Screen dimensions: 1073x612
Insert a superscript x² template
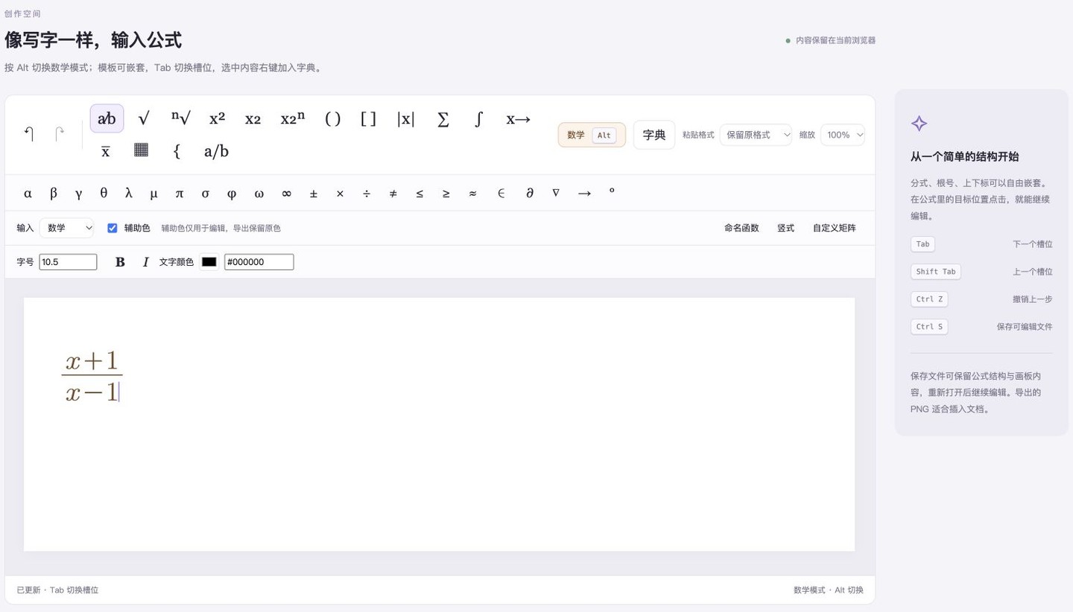coord(217,118)
